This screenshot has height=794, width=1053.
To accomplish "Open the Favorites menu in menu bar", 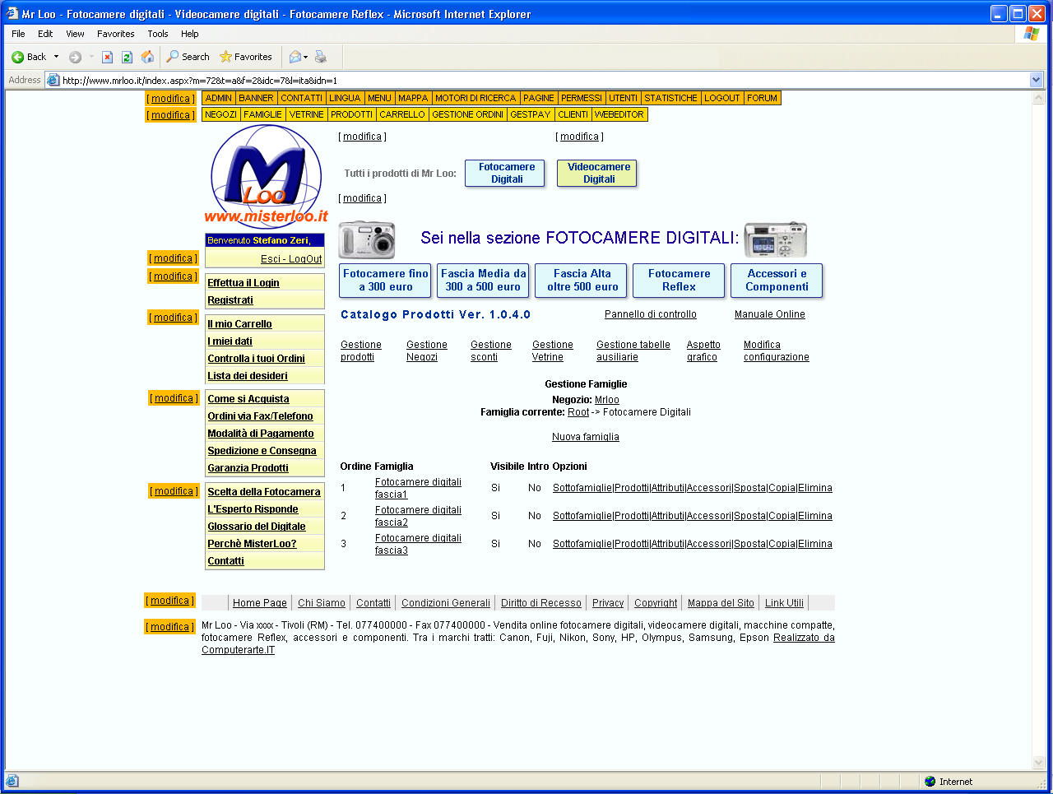I will (116, 34).
